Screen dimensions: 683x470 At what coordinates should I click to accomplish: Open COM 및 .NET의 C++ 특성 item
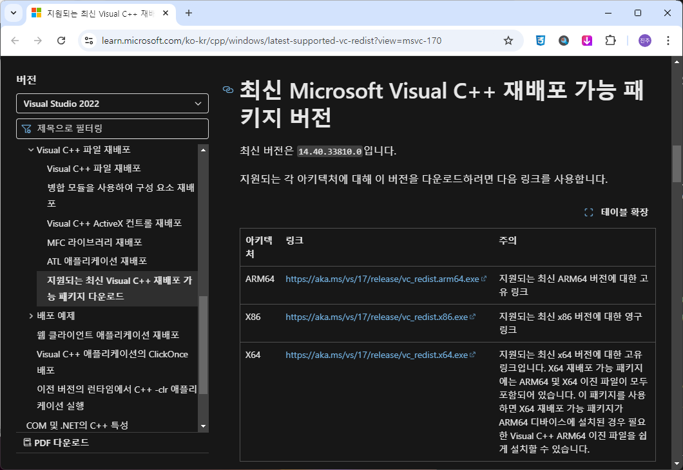click(x=77, y=426)
